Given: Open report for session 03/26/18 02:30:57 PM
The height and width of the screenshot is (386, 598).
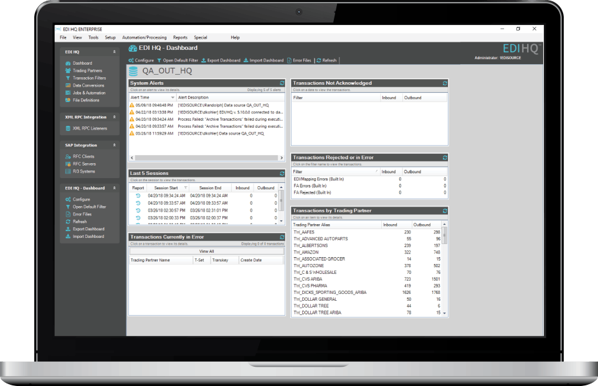Looking at the screenshot, I should pos(138,210).
